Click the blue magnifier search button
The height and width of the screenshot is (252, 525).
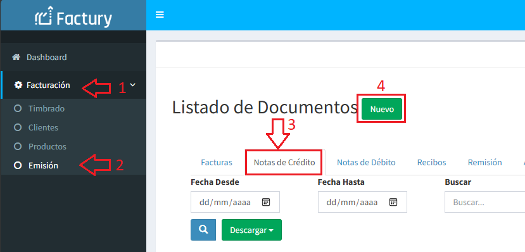(x=203, y=230)
